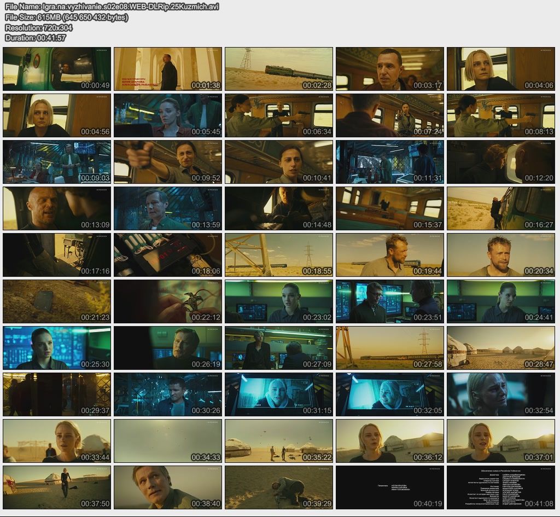Click the thumbnail timestamped 00:09:52
Screen dimensions: 560x517
168,162
